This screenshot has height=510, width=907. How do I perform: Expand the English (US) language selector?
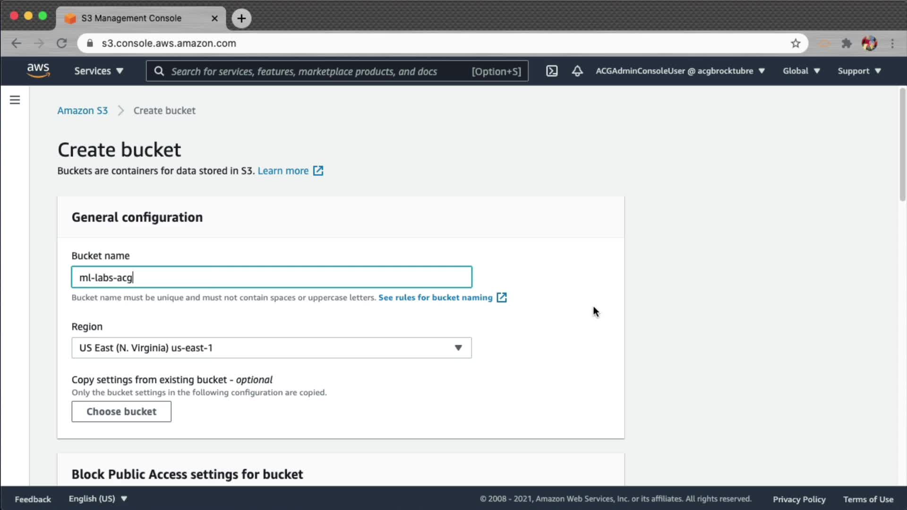(x=98, y=499)
